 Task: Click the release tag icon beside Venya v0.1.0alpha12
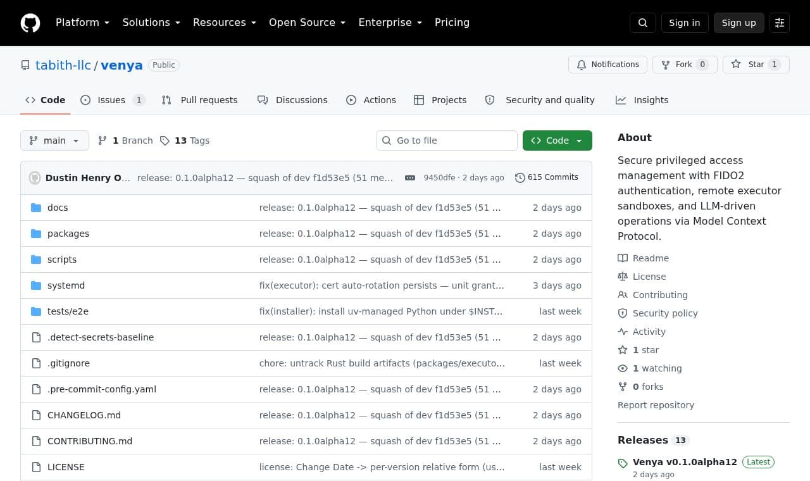[623, 463]
